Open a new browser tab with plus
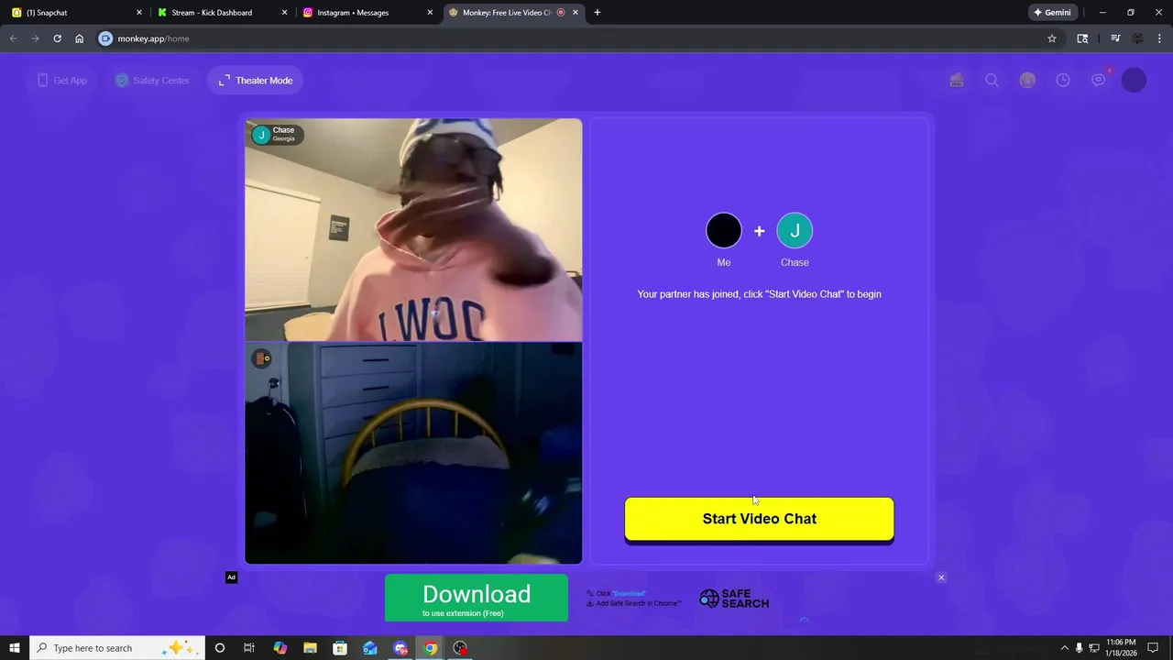This screenshot has width=1173, height=660. (x=597, y=13)
